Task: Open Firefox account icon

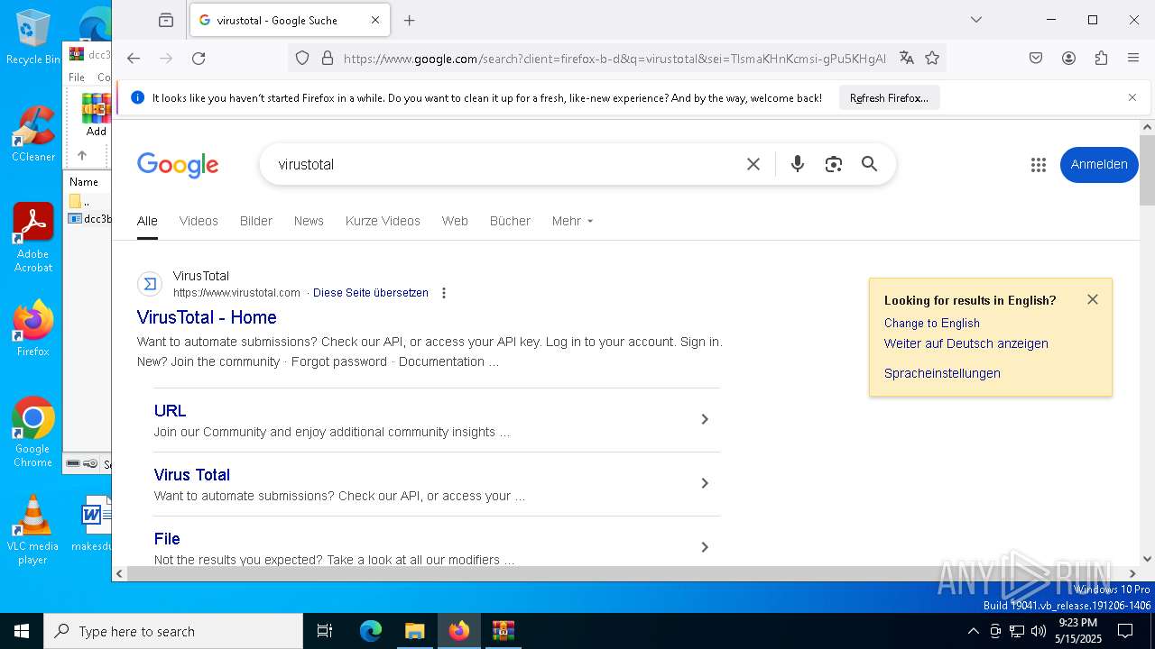Action: click(x=1068, y=58)
